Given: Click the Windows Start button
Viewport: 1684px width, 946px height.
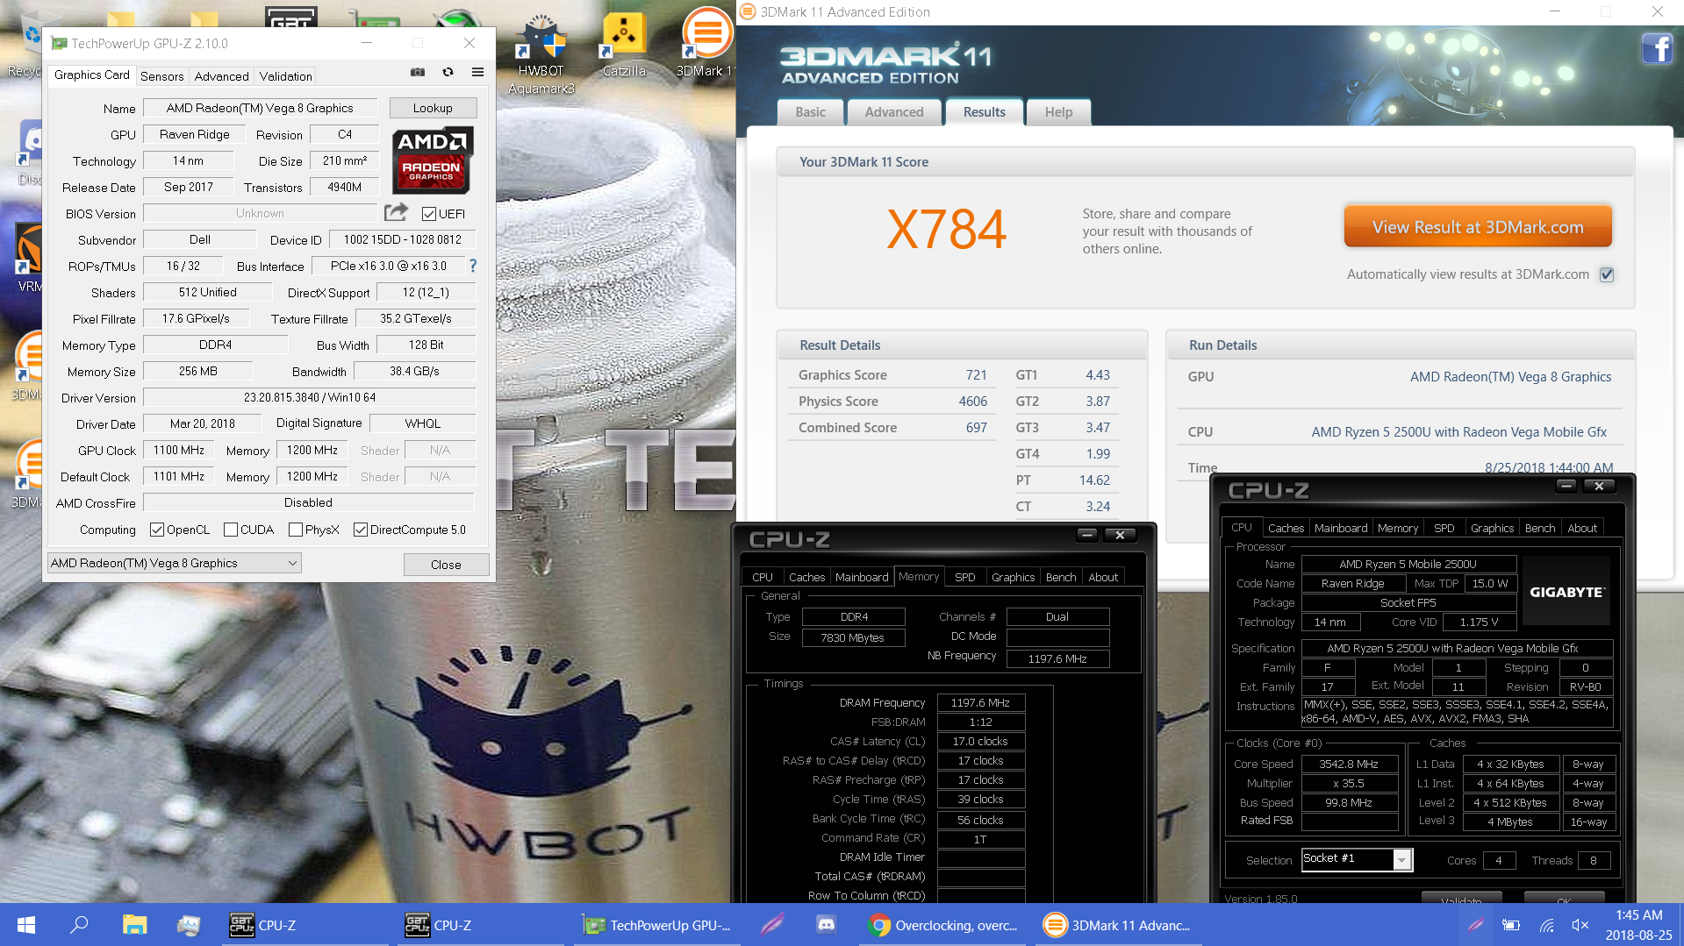Looking at the screenshot, I should [26, 925].
